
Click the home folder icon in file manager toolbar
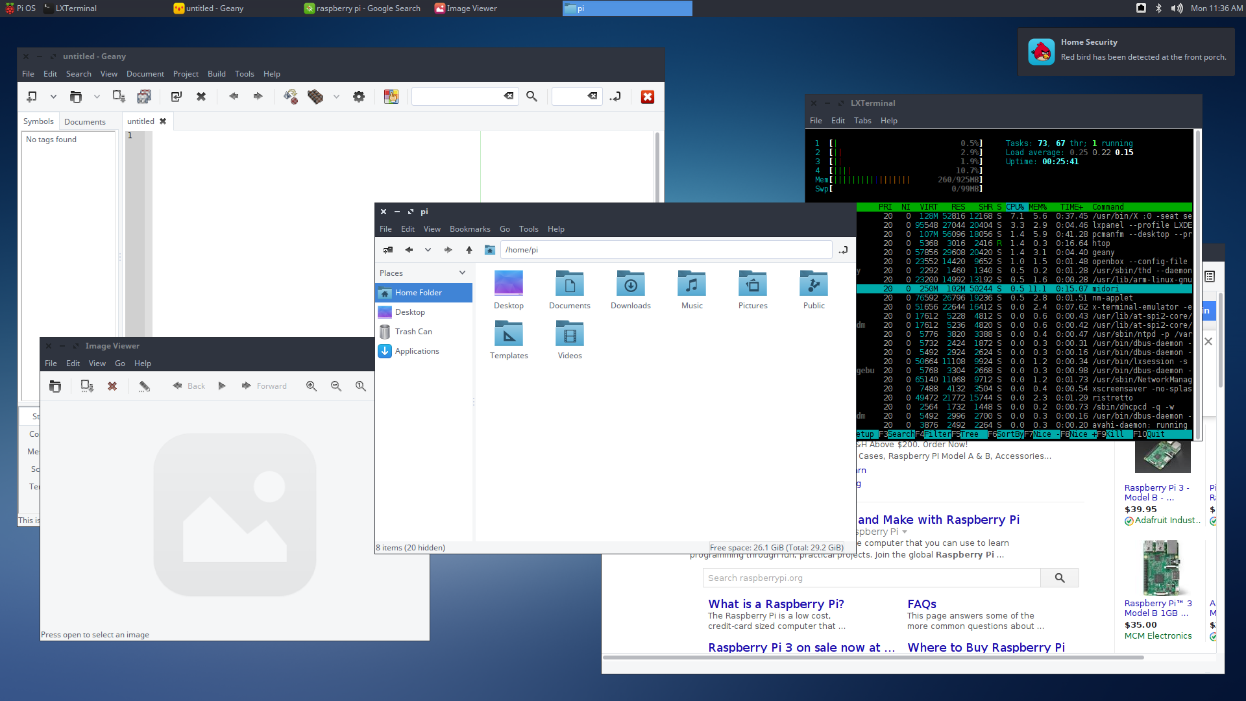click(490, 250)
